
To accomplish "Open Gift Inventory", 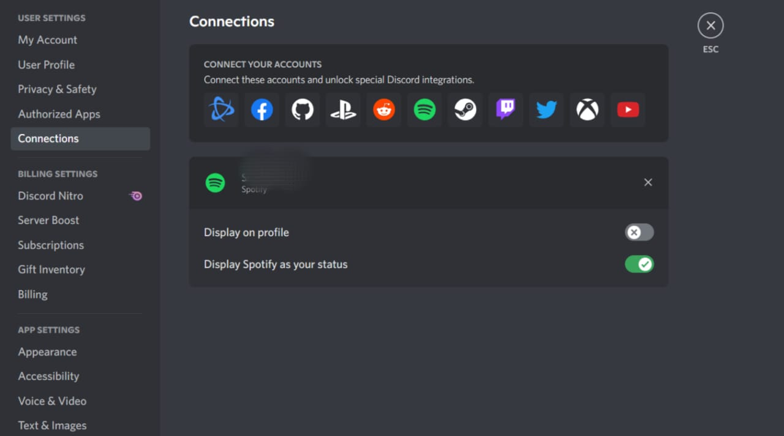I will (80, 270).
